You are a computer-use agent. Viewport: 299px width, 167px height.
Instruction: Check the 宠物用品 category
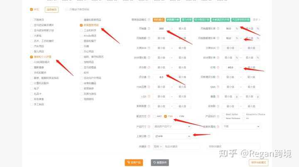[81, 62]
